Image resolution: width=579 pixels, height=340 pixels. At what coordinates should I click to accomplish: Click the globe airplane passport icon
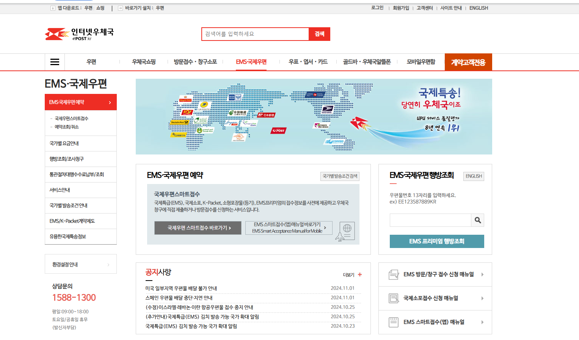(x=345, y=231)
